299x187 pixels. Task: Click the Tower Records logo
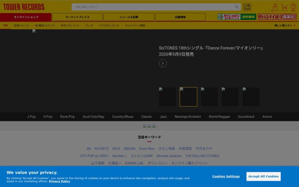click(x=24, y=7)
